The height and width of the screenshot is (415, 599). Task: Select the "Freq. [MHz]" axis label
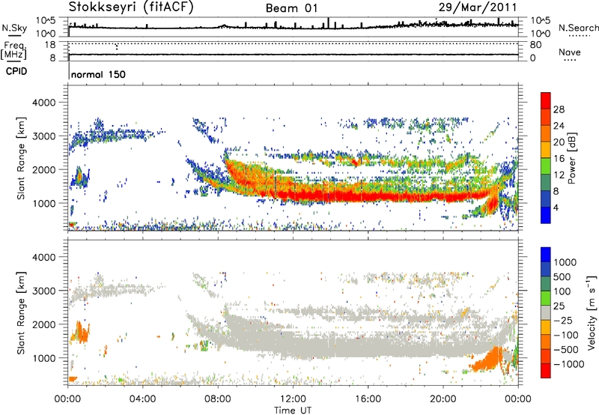tap(13, 51)
